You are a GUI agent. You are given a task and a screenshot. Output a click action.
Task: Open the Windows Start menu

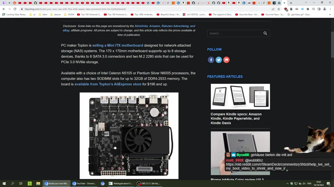[x=4, y=184]
